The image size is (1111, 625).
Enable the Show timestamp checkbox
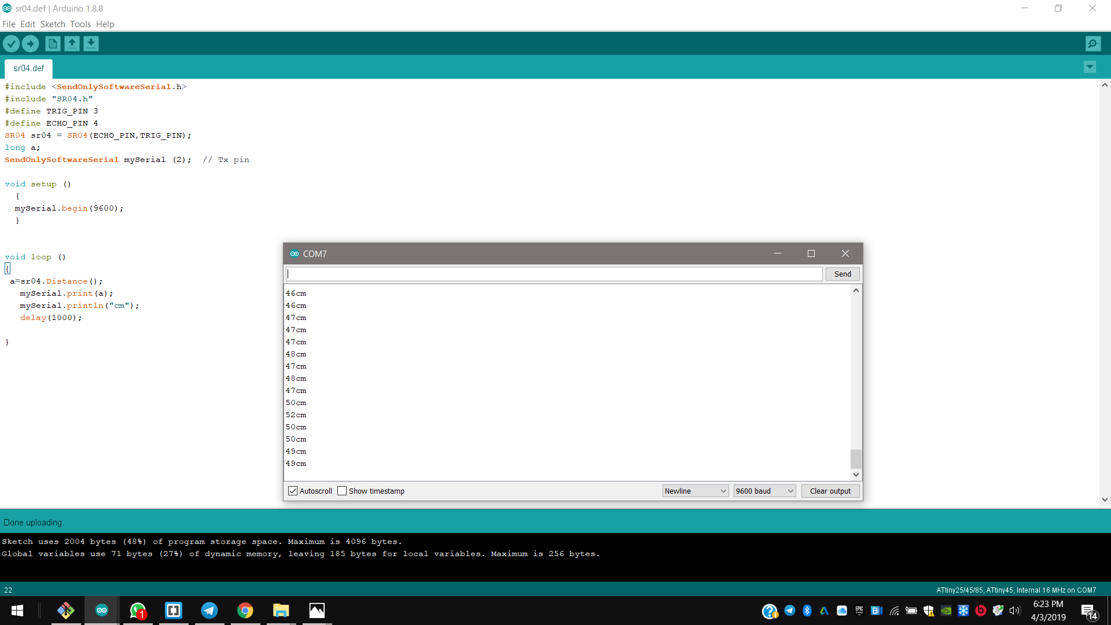(x=342, y=491)
